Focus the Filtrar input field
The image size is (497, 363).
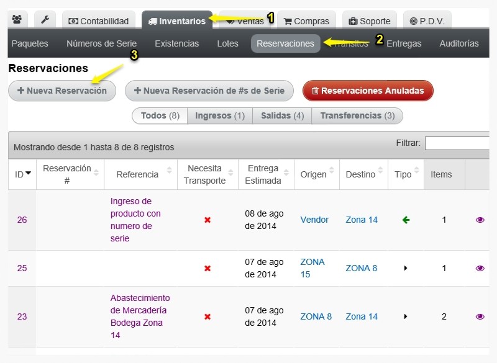click(x=457, y=143)
